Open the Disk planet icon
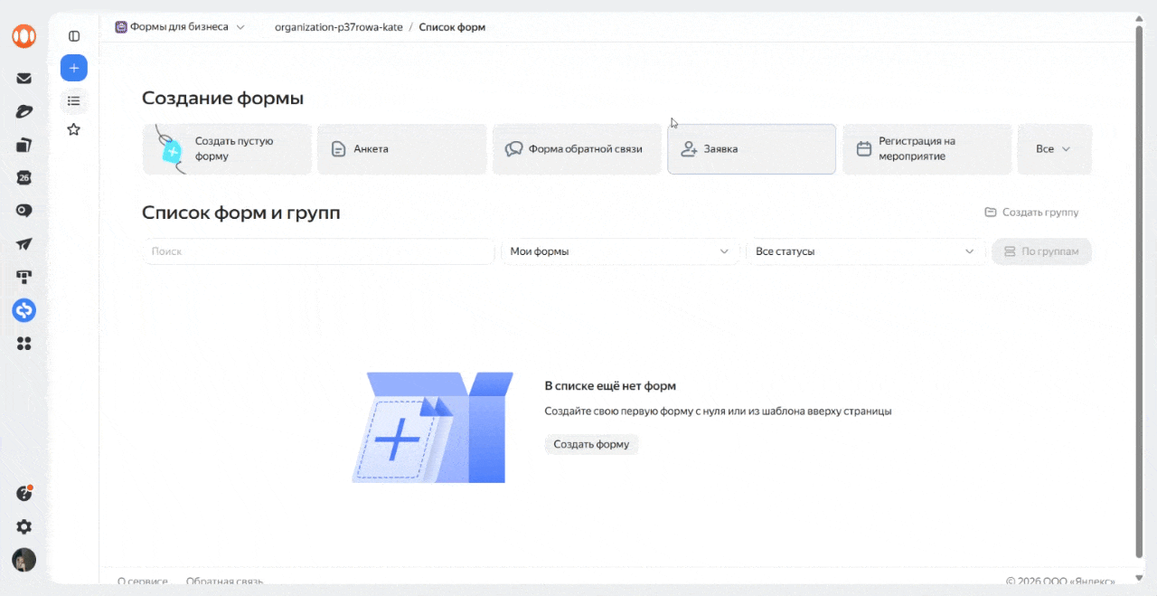1157x596 pixels. [x=24, y=112]
